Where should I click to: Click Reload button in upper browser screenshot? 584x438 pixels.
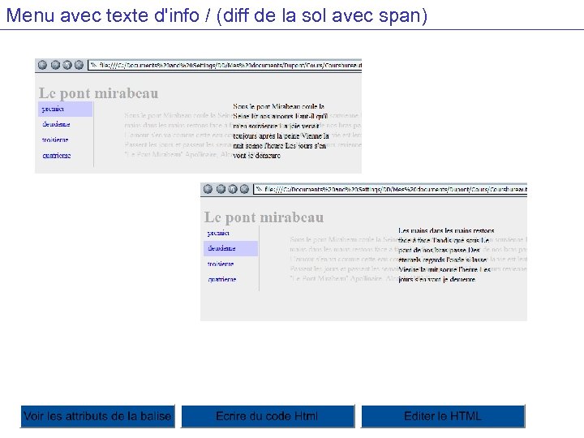(x=67, y=65)
